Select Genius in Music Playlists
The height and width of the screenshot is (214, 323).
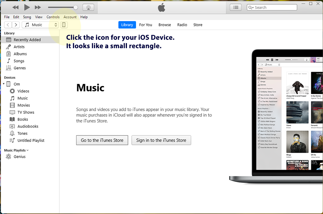click(x=30, y=156)
